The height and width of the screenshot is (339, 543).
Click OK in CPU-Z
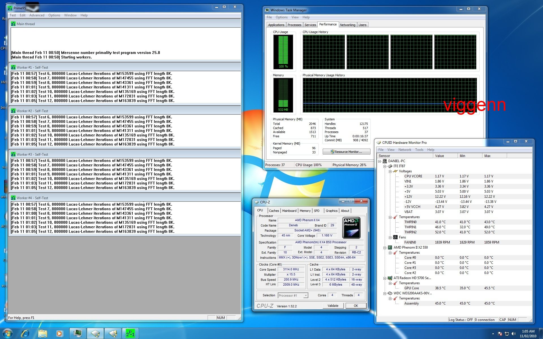pos(356,306)
